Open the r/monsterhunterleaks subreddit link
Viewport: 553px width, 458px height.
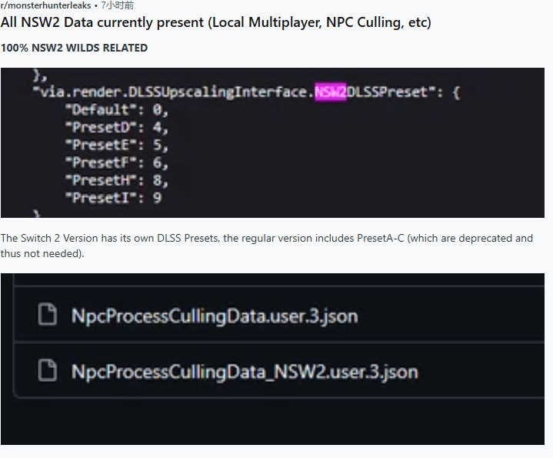tap(45, 5)
